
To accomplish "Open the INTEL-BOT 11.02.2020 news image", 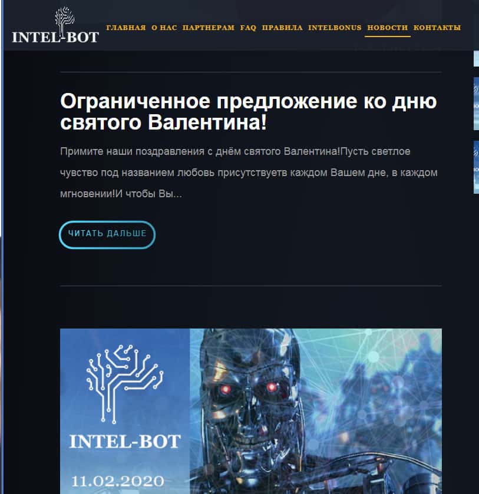I will pos(251,411).
